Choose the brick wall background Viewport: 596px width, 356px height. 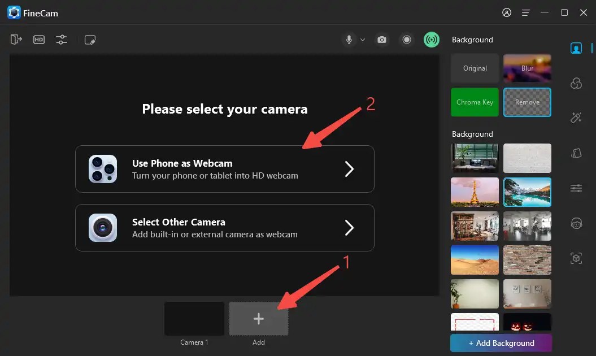[x=527, y=260]
